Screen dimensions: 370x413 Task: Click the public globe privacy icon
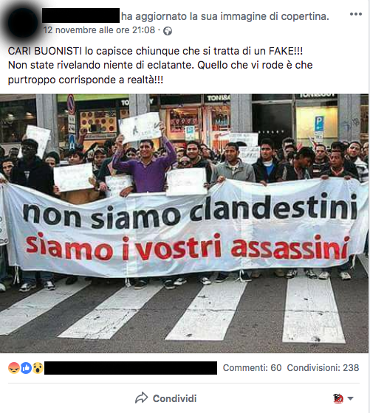pyautogui.click(x=168, y=31)
